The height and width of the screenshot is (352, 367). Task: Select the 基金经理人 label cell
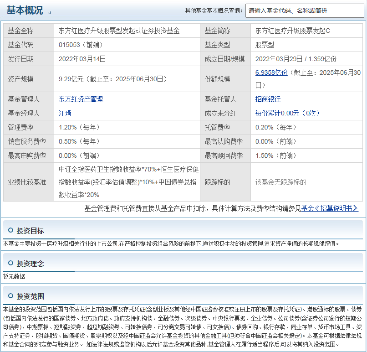point(29,113)
